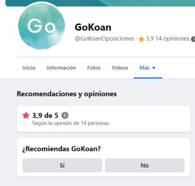Click Según la opinión de 14 personas
This screenshot has height=186, width=195.
coord(70,123)
